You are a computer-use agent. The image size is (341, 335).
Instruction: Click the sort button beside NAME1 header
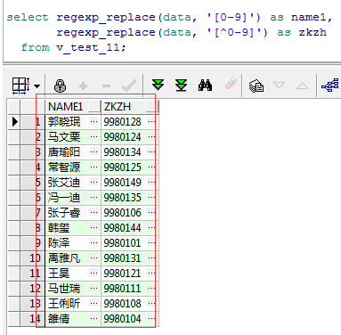tap(94, 106)
